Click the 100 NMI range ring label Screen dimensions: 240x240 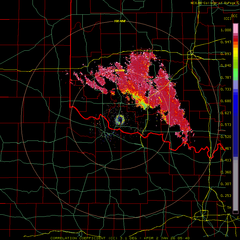[x=120, y=21]
